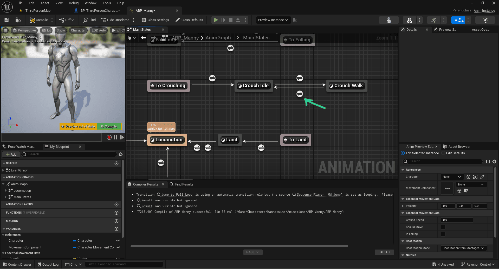
Task: Expand the Locomotion graph tree item
Action: point(6,191)
